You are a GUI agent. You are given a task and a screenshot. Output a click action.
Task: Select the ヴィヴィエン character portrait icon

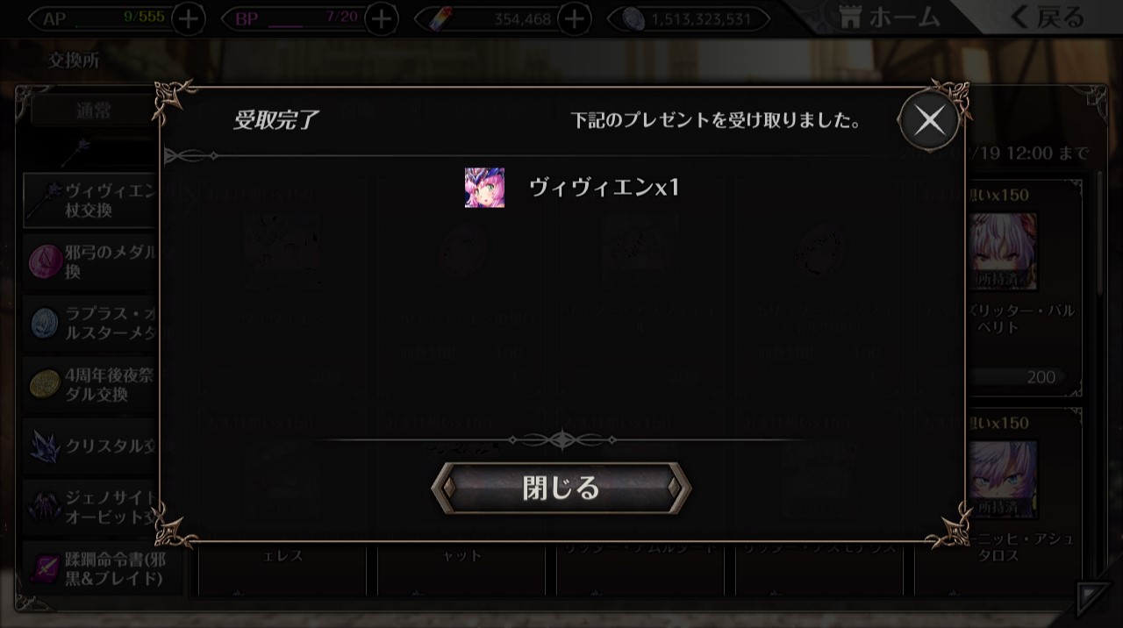(x=484, y=187)
